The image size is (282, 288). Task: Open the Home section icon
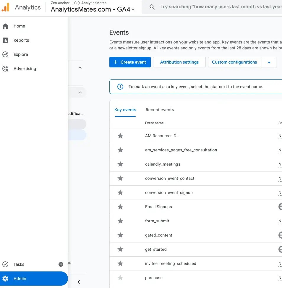[x=5, y=26]
